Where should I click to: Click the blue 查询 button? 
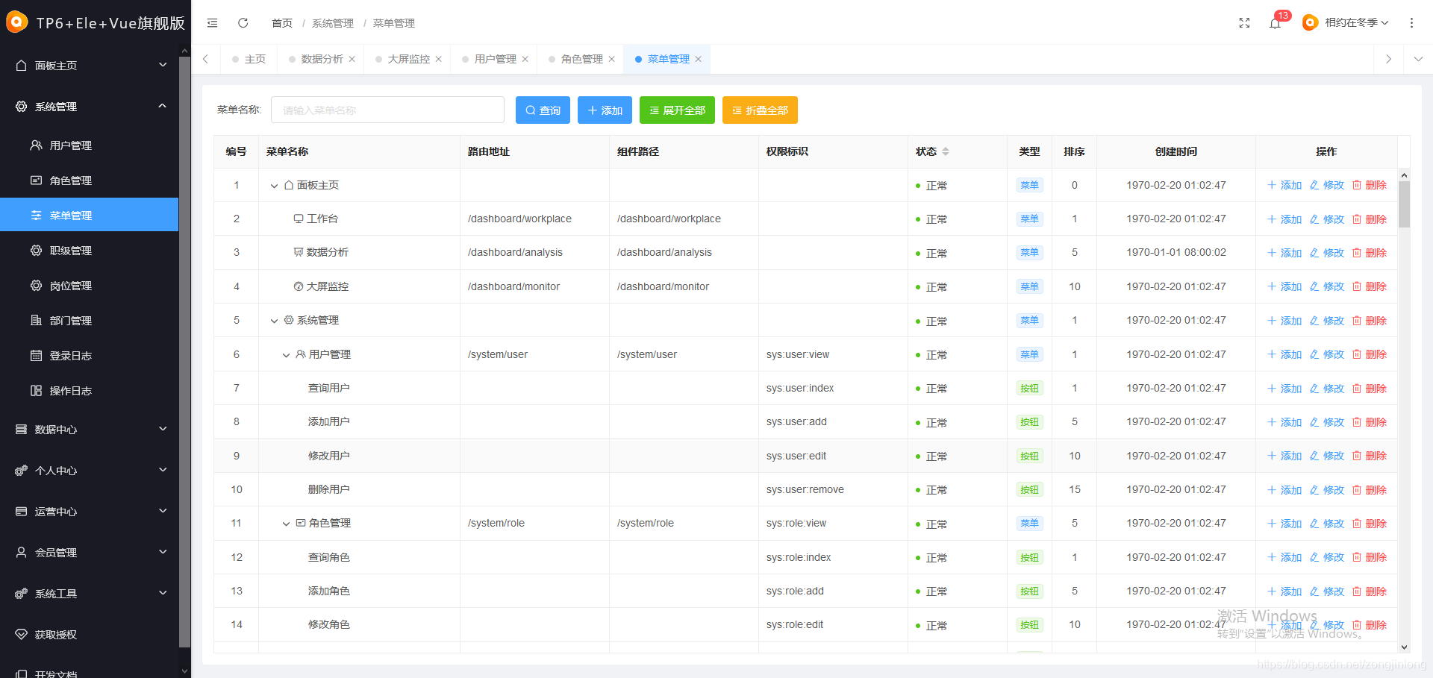click(x=543, y=110)
